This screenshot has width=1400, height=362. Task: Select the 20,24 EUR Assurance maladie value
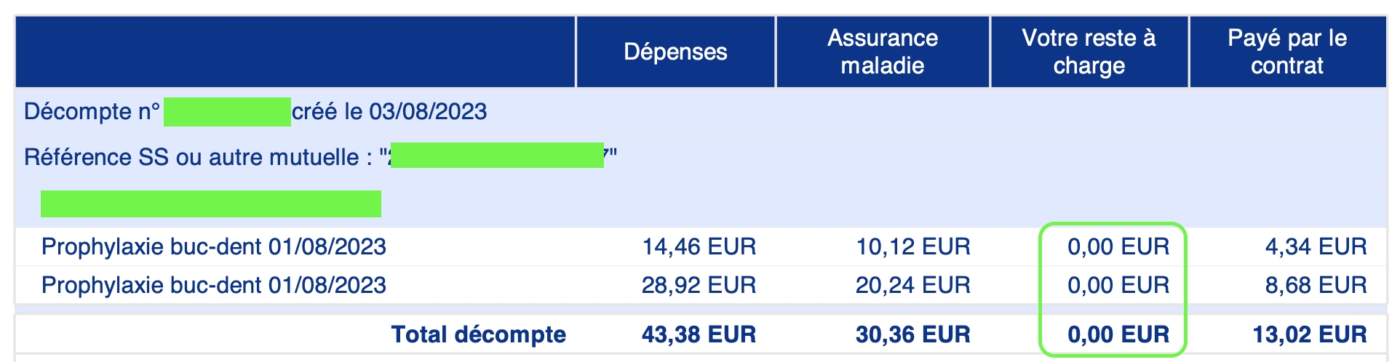pyautogui.click(x=913, y=285)
